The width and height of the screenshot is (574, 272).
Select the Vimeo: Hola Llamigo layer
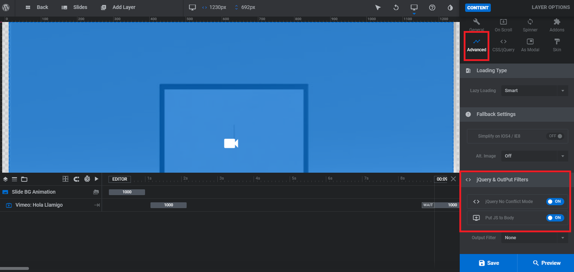pyautogui.click(x=39, y=205)
